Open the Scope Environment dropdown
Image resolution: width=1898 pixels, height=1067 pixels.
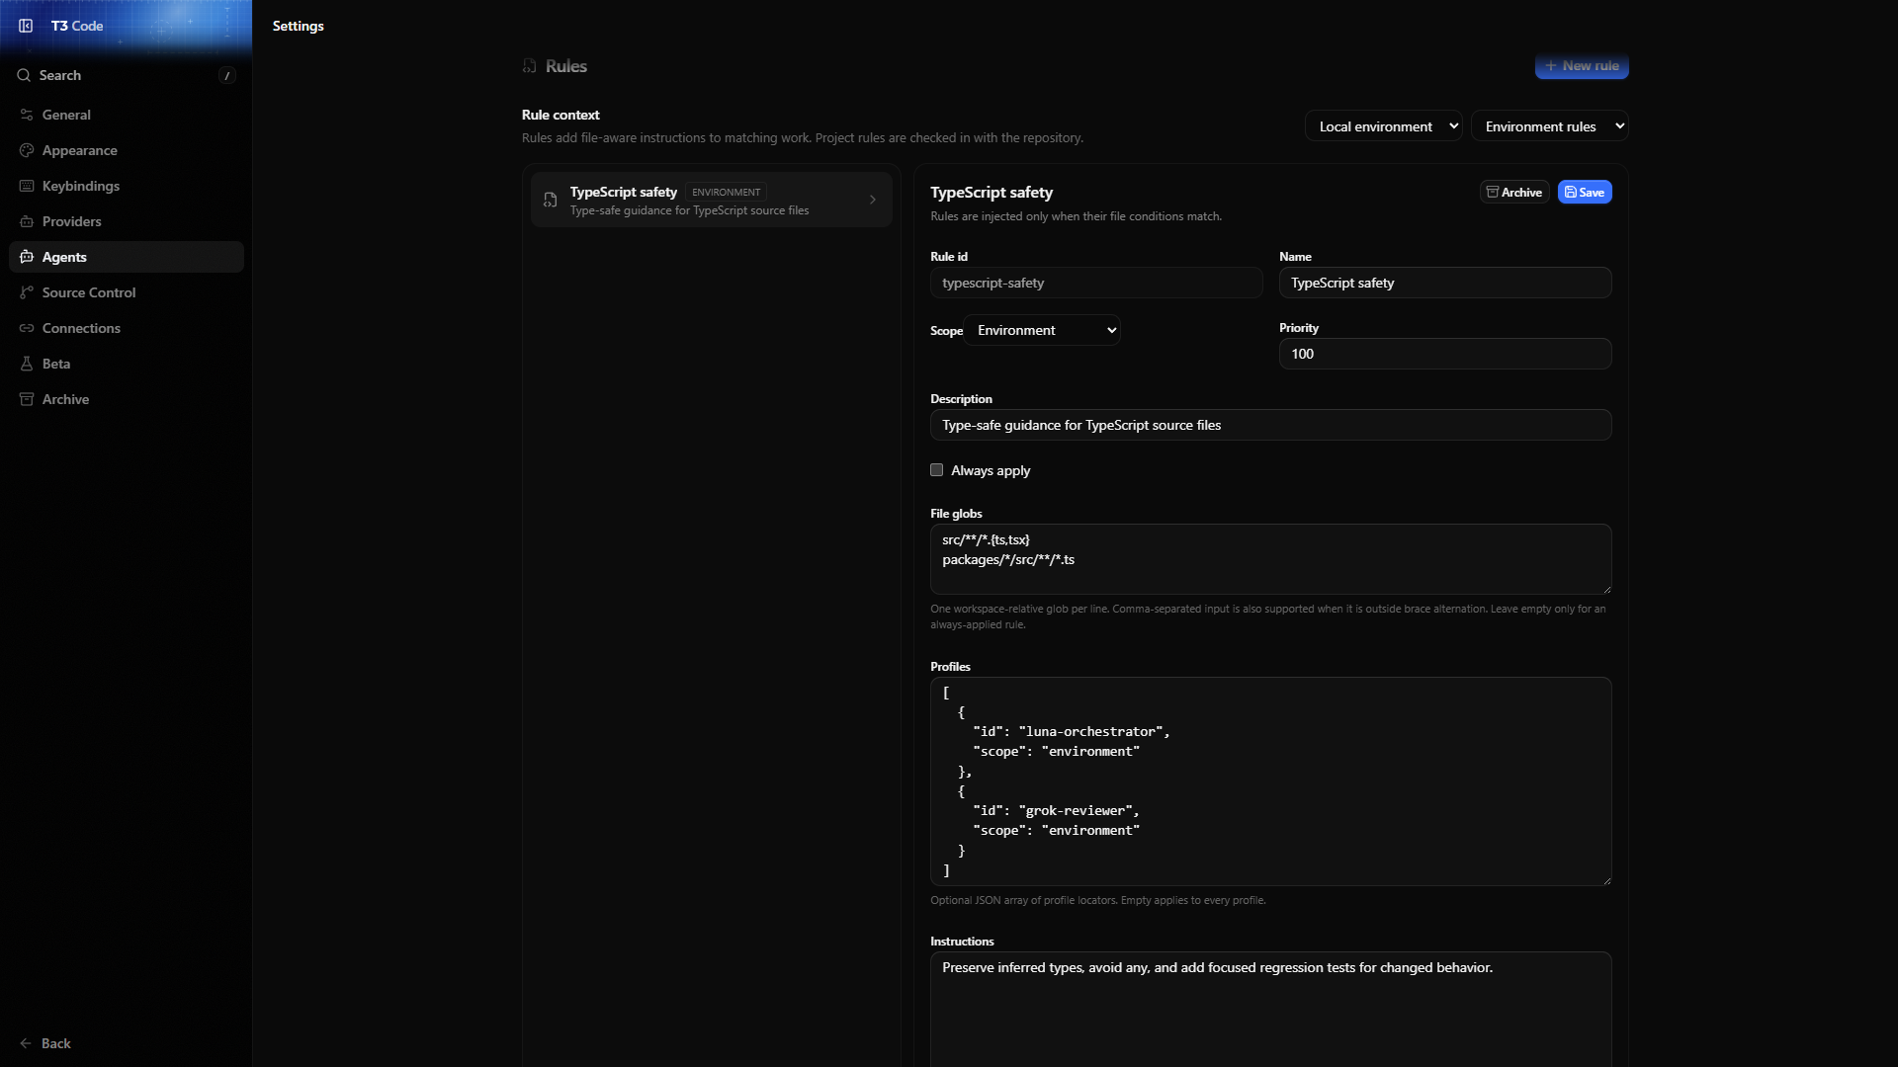click(x=1043, y=330)
